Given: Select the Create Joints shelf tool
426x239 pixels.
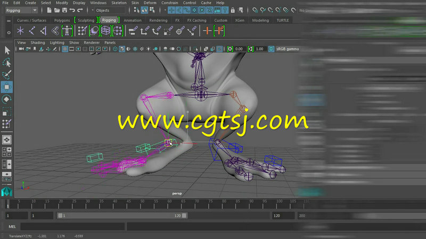Looking at the screenshot, I should (x=32, y=31).
